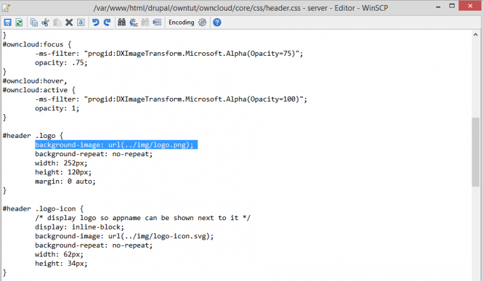
Task: Open the Encoding dropdown
Action: [181, 22]
